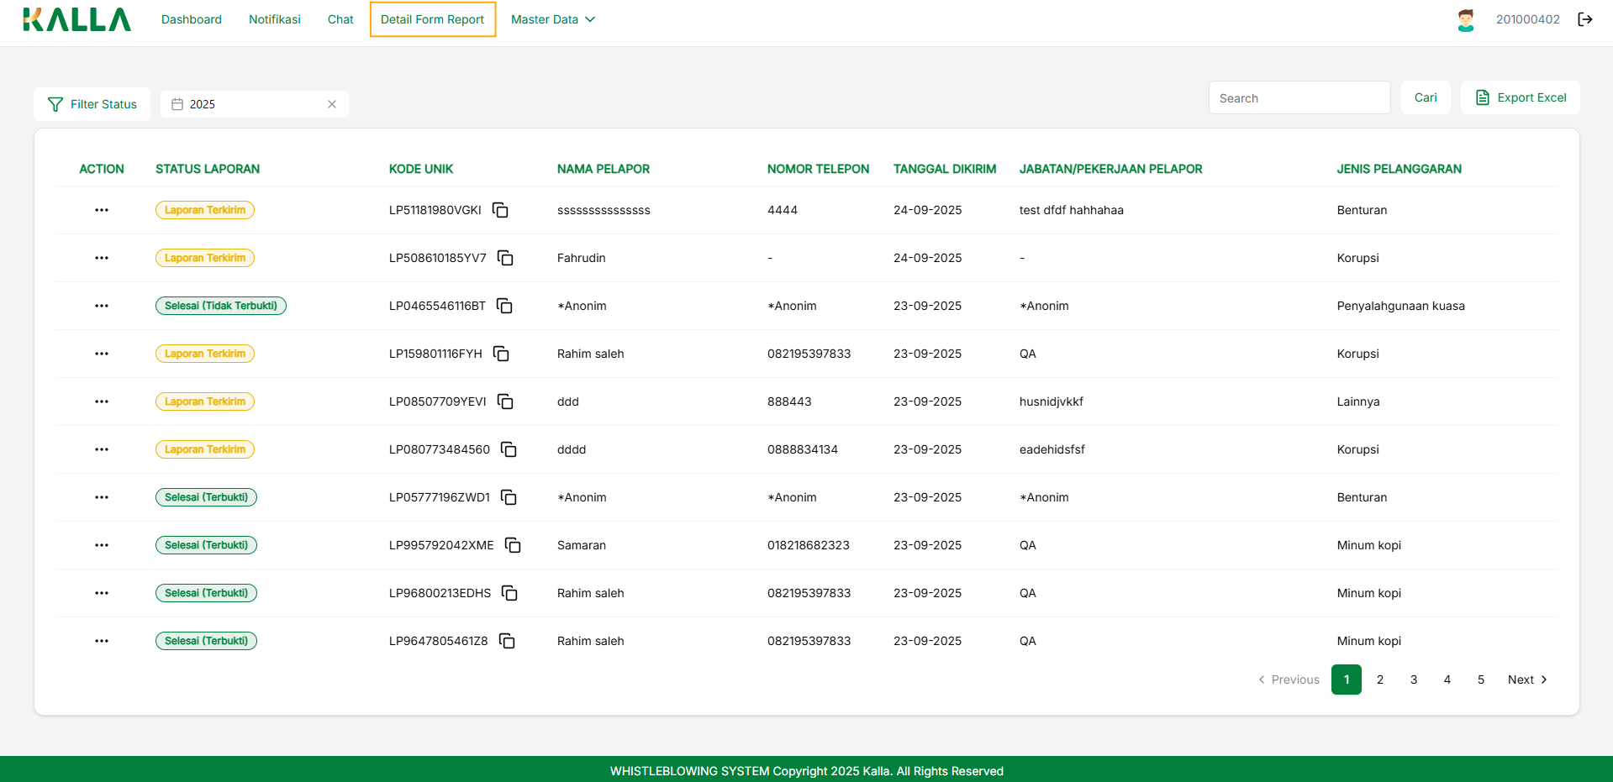This screenshot has width=1613, height=782.
Task: Open the Filter Status dropdown
Action: click(92, 104)
